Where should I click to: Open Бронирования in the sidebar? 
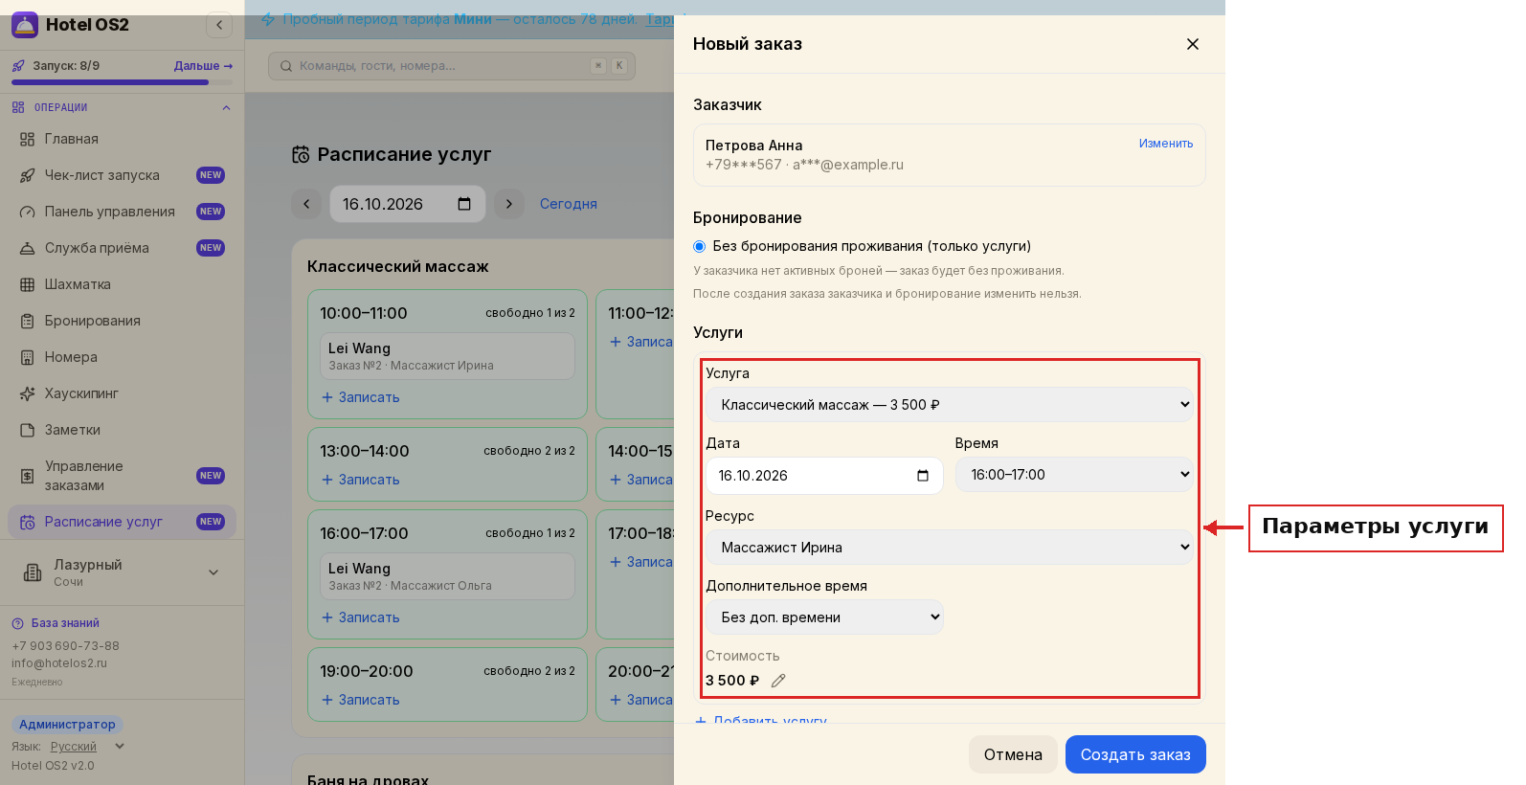tap(123, 321)
